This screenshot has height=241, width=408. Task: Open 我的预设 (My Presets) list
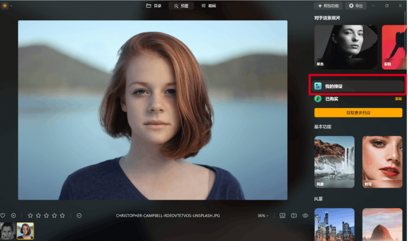point(358,86)
